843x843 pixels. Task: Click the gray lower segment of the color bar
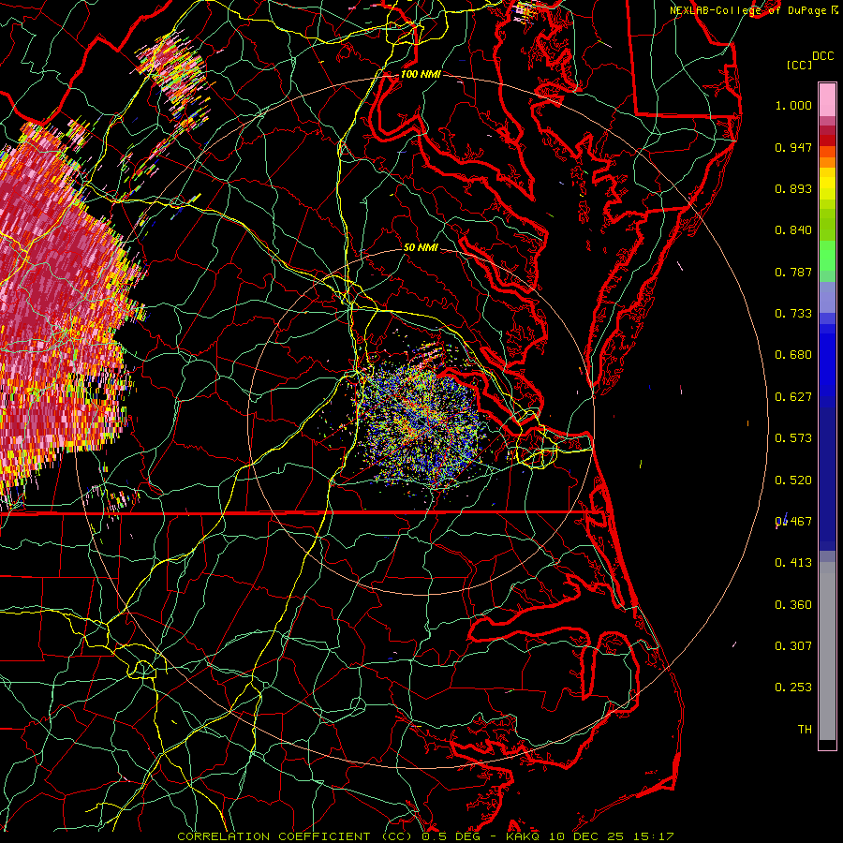point(827,651)
